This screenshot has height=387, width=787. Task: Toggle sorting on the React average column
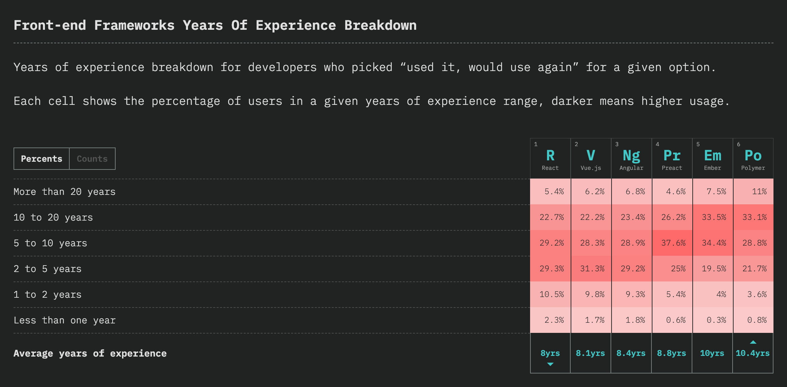tap(550, 353)
